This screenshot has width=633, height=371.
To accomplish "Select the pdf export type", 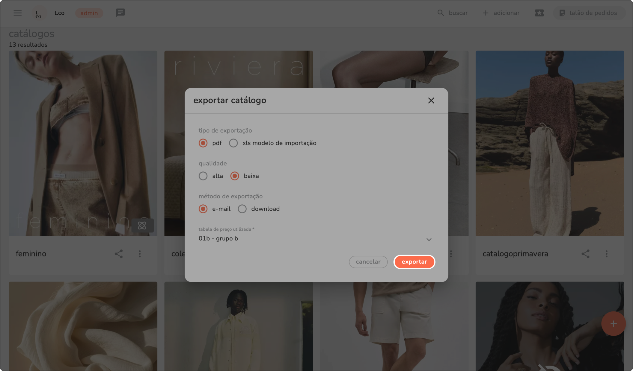I will 203,143.
